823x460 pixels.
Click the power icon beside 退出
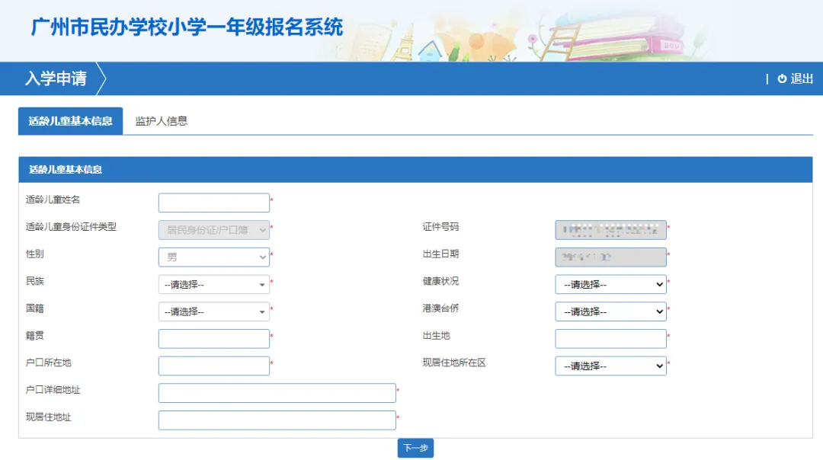point(783,78)
